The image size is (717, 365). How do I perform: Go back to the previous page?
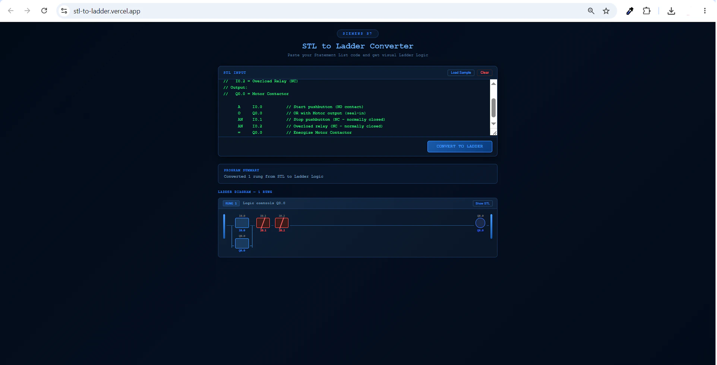[x=11, y=11]
